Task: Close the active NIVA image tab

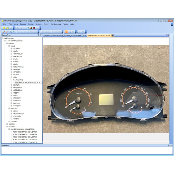Action: click(x=112, y=35)
